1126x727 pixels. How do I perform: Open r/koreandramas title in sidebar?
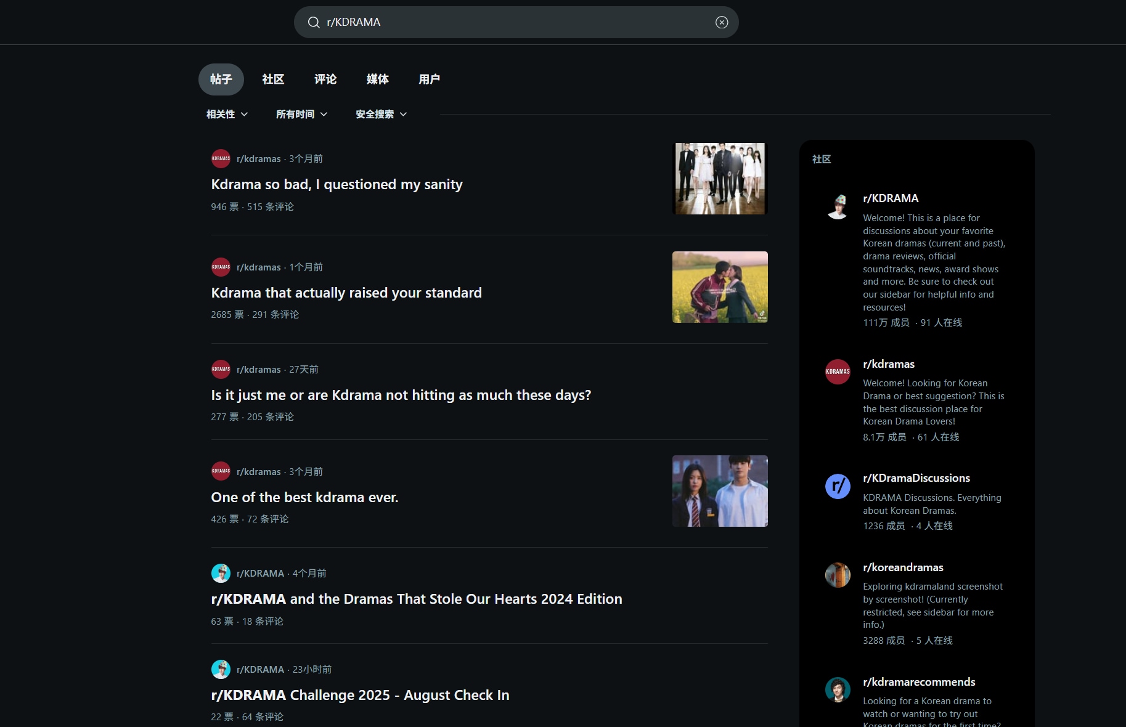[903, 567]
